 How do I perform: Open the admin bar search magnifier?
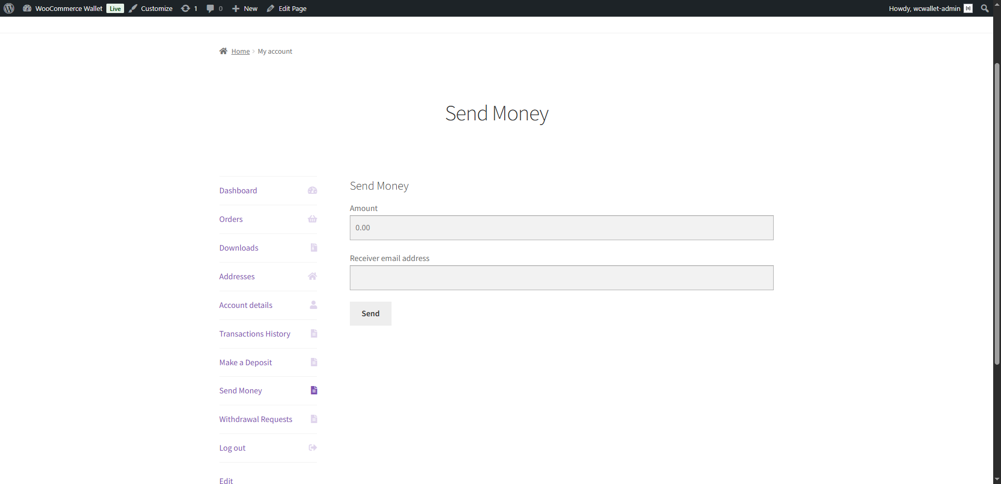pos(985,8)
